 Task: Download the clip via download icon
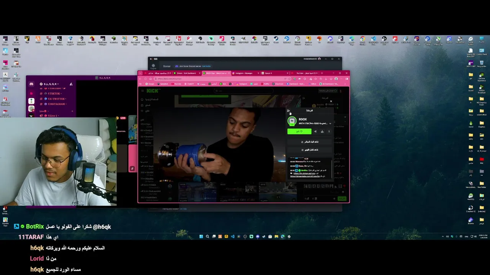[322, 131]
